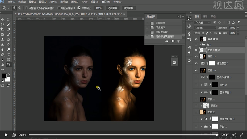
Task: Hide the 选取颜色 2 adjustment layer
Action: (196, 63)
